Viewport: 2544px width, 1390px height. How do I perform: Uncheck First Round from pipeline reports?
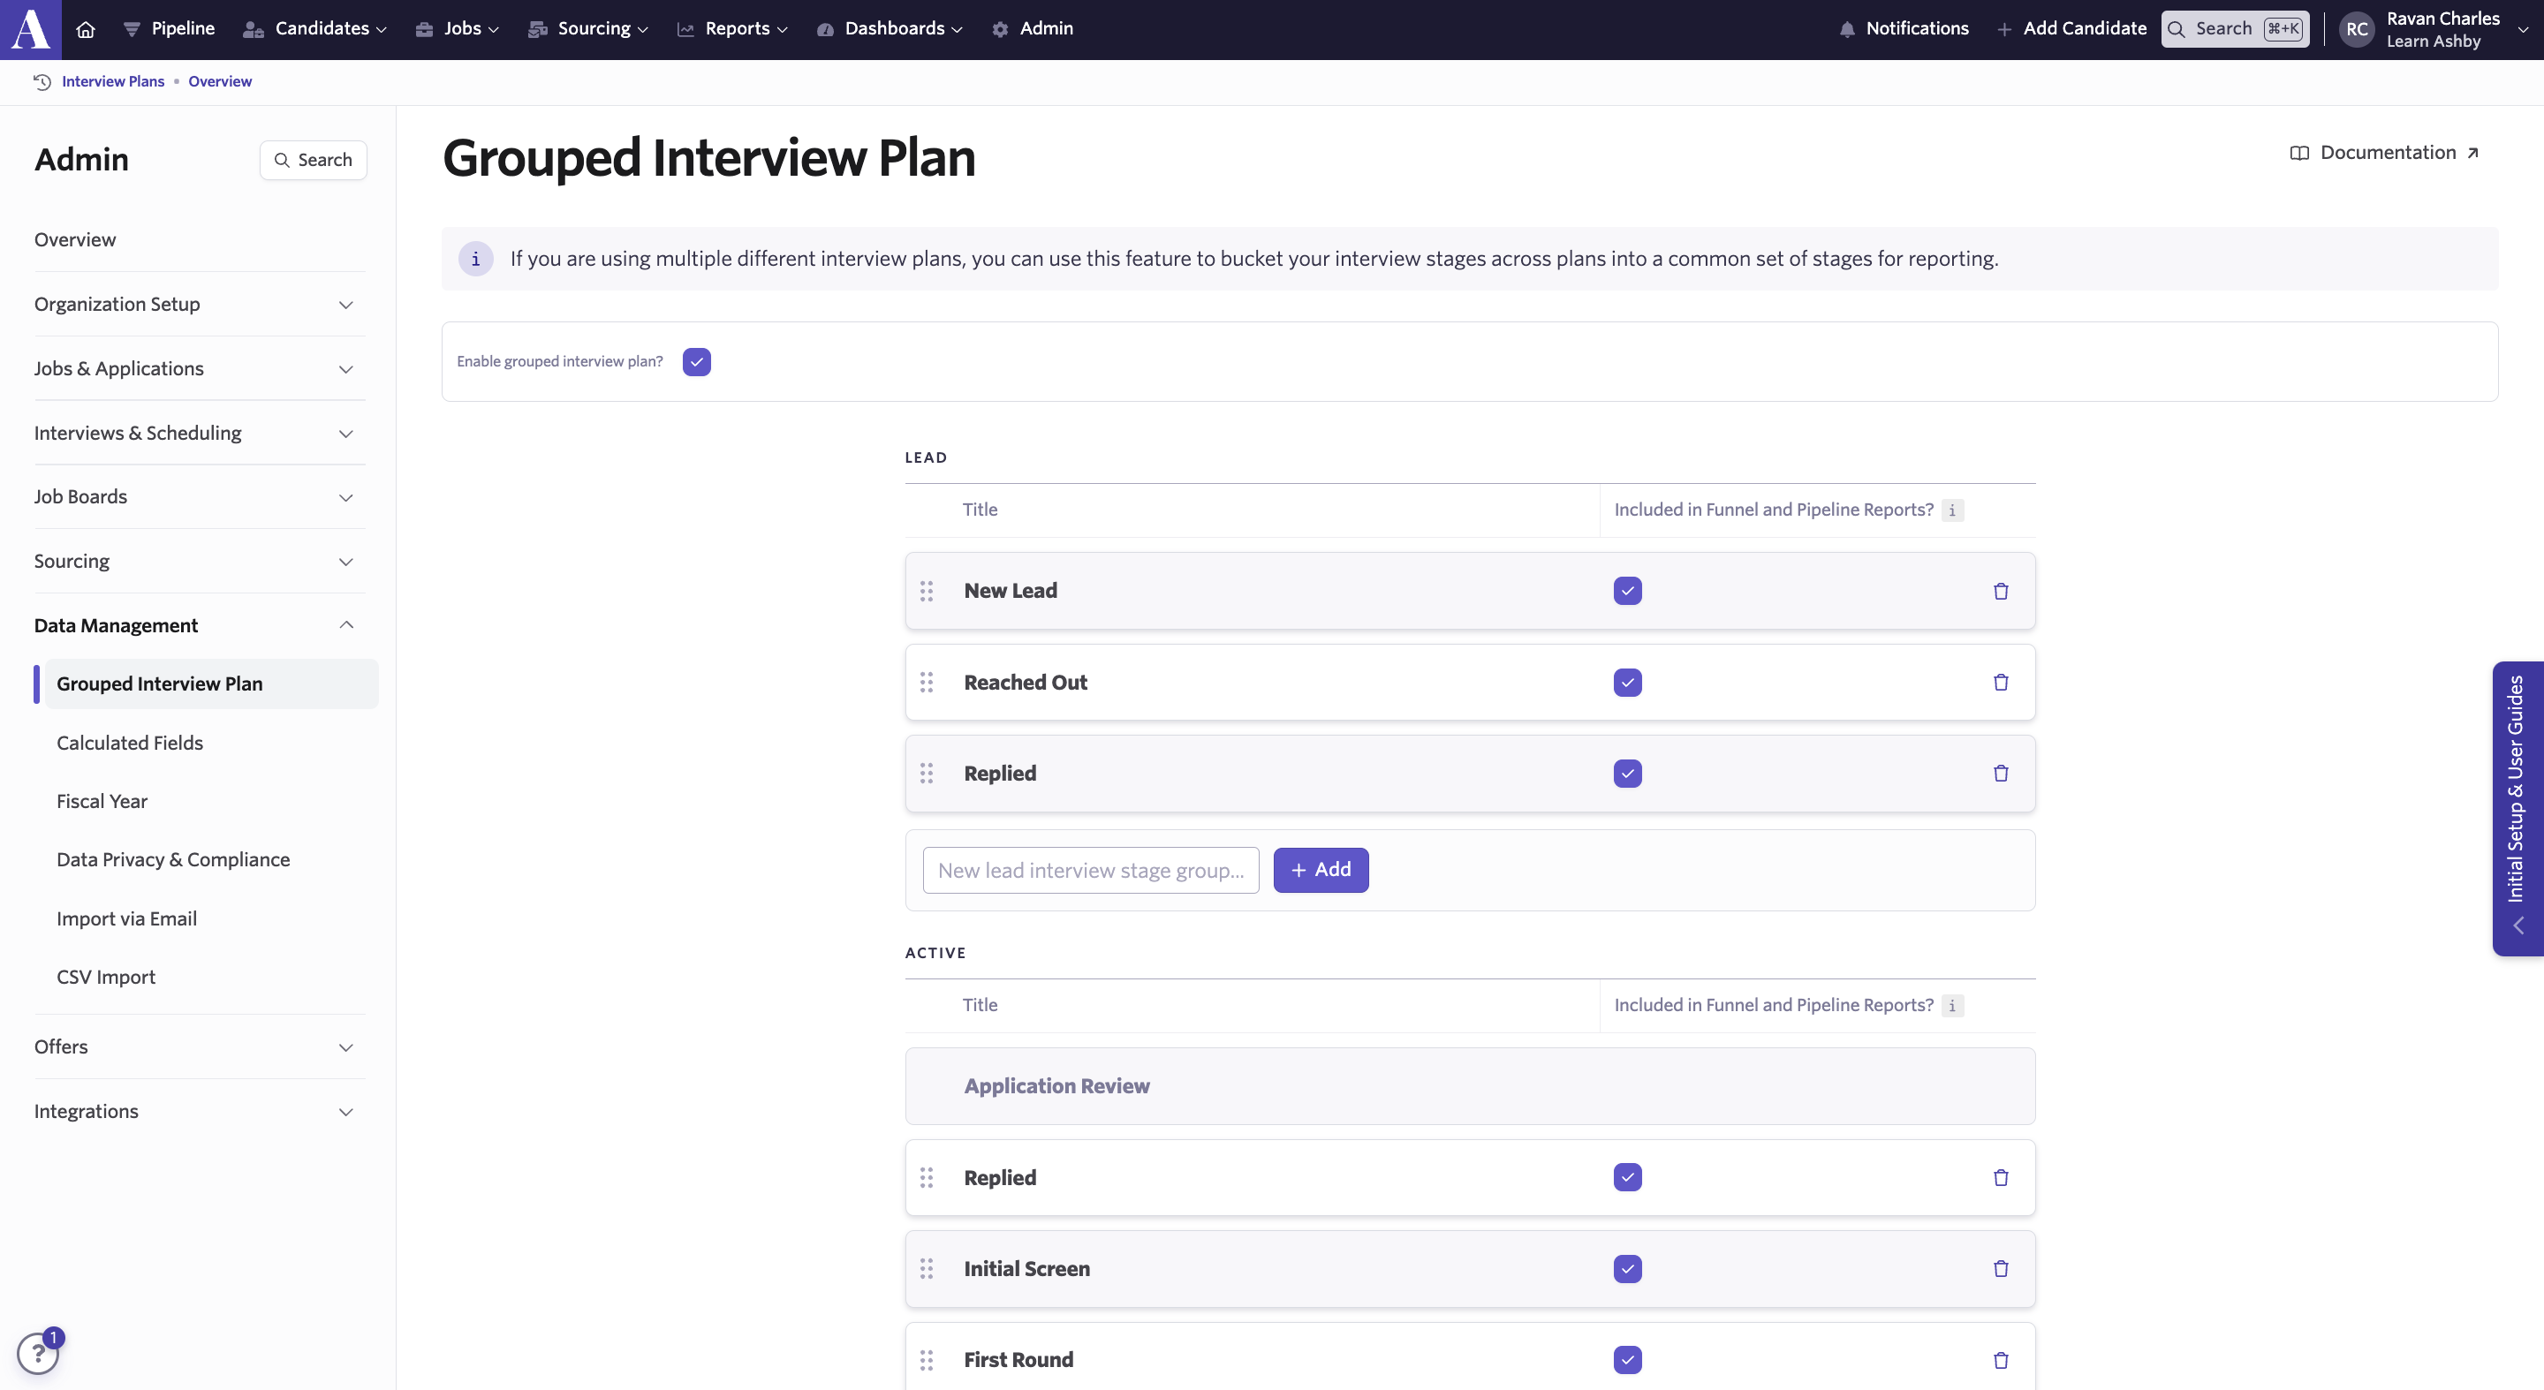[1626, 1359]
